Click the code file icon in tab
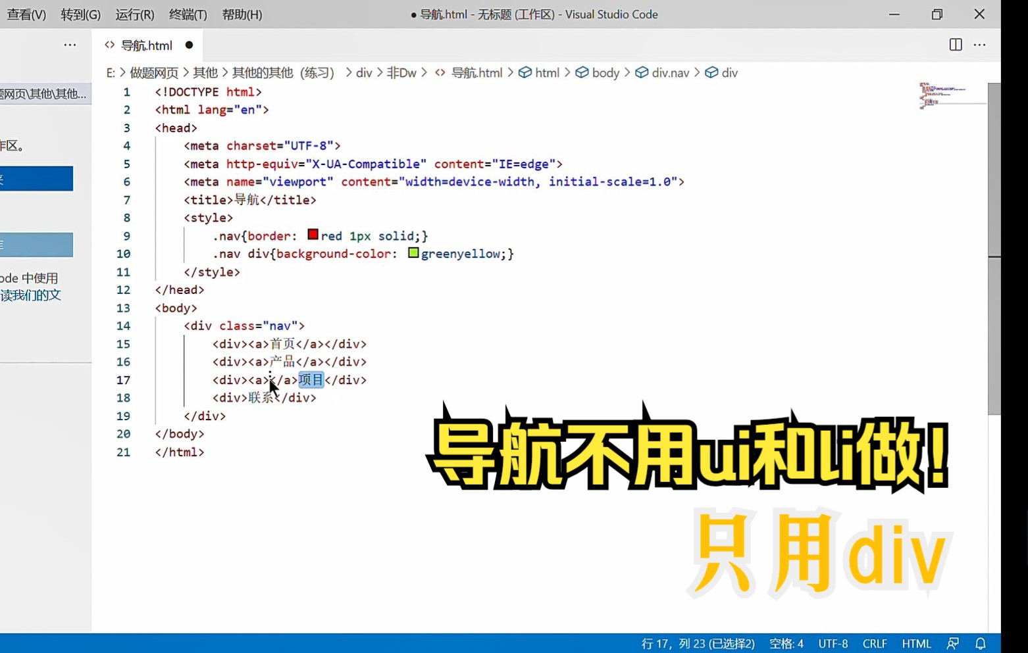This screenshot has width=1028, height=653. [110, 45]
